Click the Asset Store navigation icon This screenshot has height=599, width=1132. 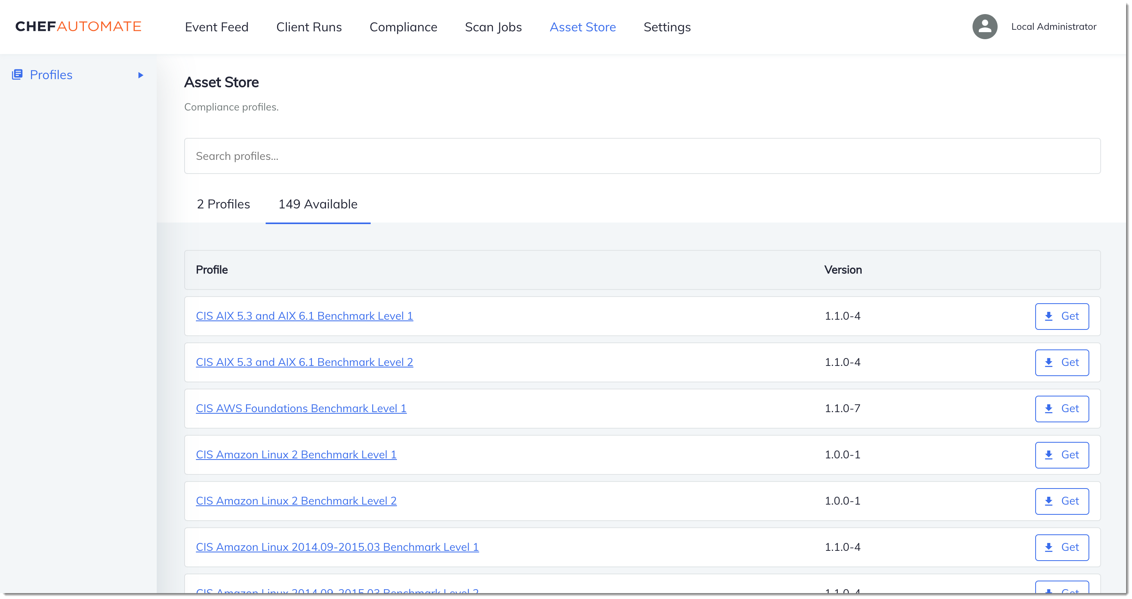(x=583, y=26)
